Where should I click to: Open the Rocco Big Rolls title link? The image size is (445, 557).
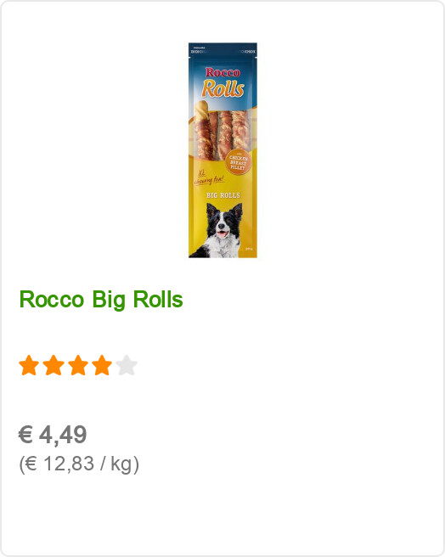click(101, 300)
